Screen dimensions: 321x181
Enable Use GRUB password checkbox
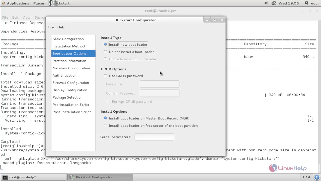(123, 76)
